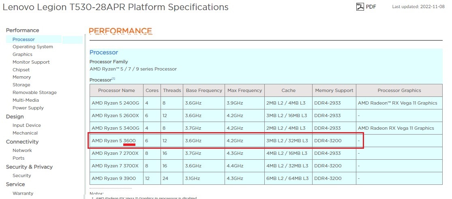Click the blue Processor section heading
This screenshot has width=452, height=199.
[104, 53]
